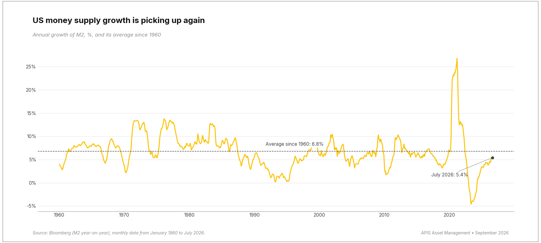Click the 15% y-axis label
Screen dimensions: 541x243
click(x=31, y=113)
